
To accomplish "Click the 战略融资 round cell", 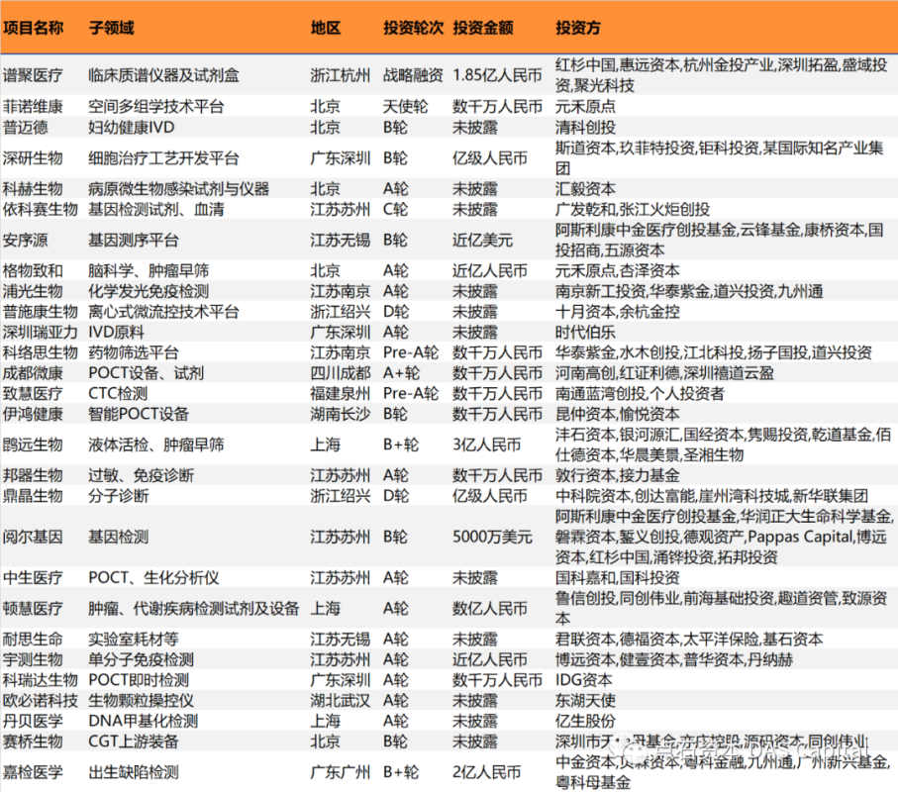I will (x=413, y=75).
